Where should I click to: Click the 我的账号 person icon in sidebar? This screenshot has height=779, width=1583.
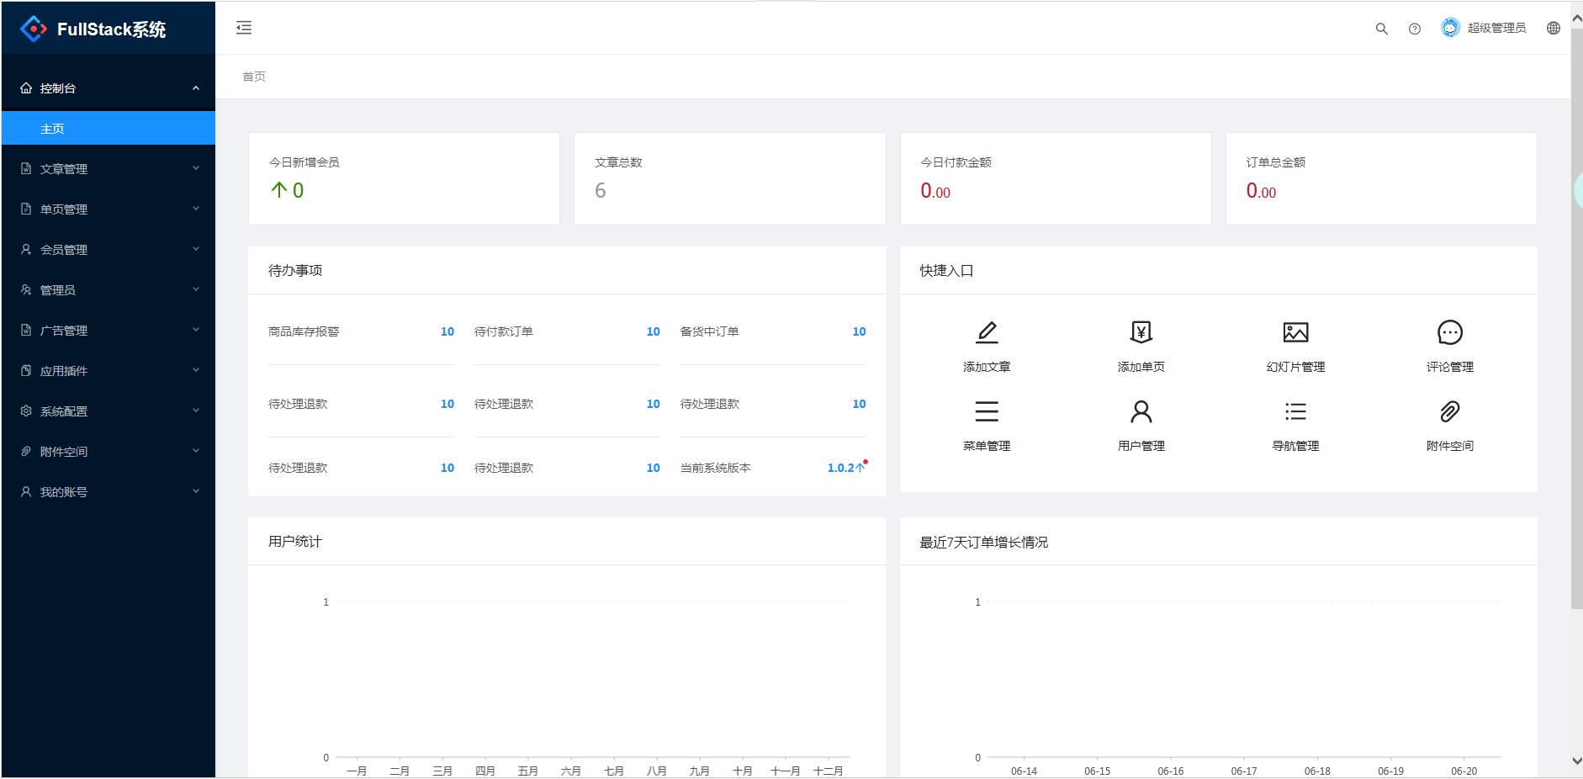26,492
